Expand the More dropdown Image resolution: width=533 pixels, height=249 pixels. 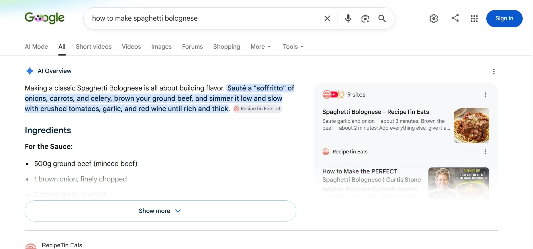[x=260, y=47]
